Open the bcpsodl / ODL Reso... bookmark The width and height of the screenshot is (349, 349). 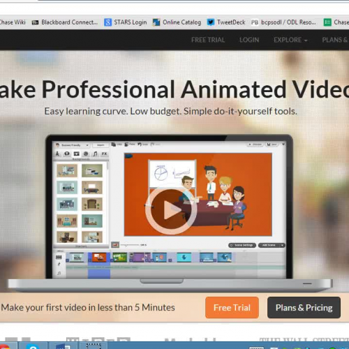(x=283, y=22)
